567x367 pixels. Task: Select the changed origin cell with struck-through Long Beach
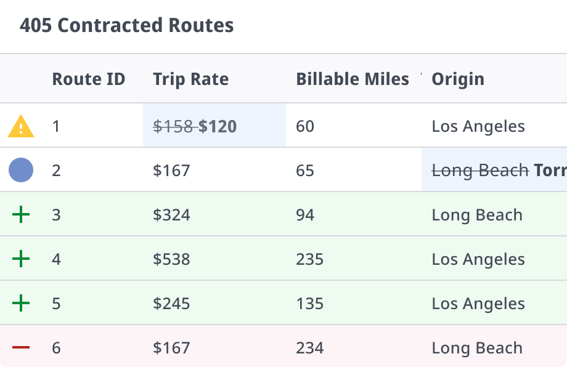tap(494, 169)
